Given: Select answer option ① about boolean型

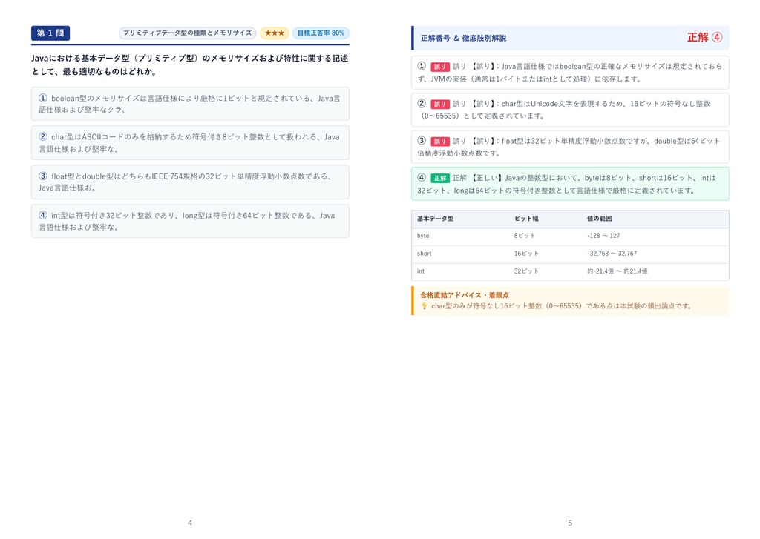Looking at the screenshot, I should [x=190, y=104].
